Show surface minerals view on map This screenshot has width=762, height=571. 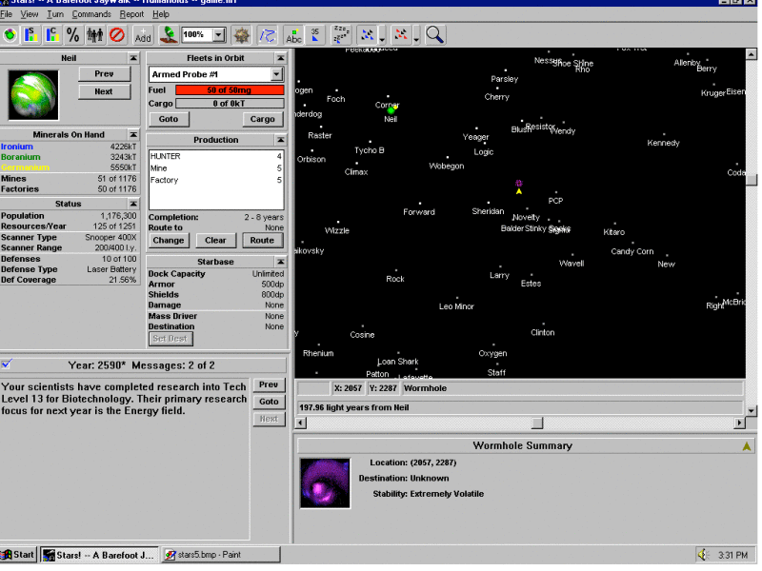click(31, 35)
